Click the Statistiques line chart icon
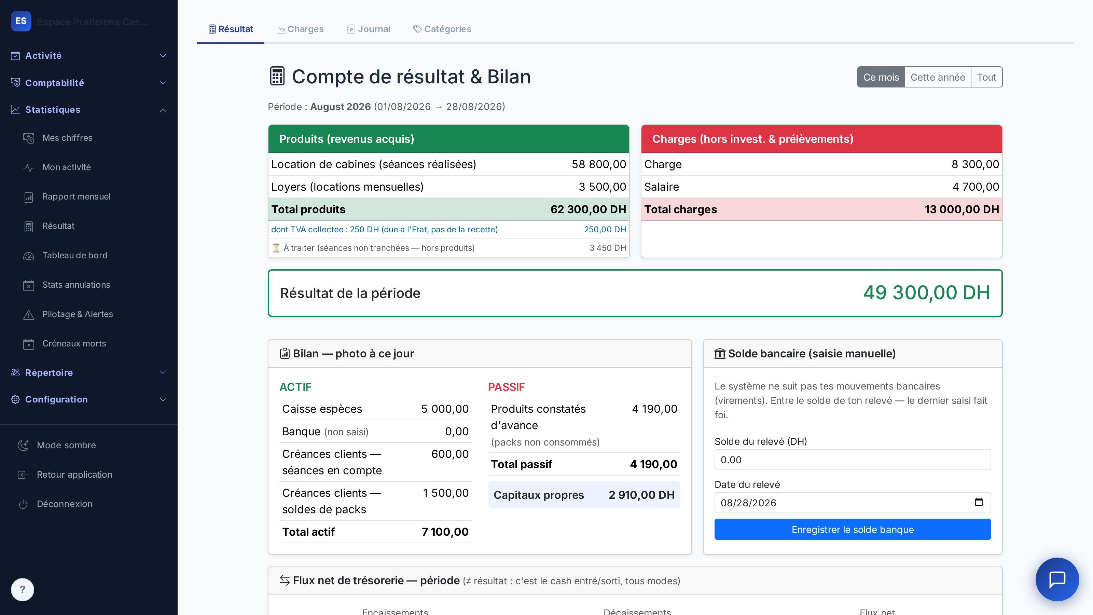This screenshot has width=1093, height=615. point(15,109)
